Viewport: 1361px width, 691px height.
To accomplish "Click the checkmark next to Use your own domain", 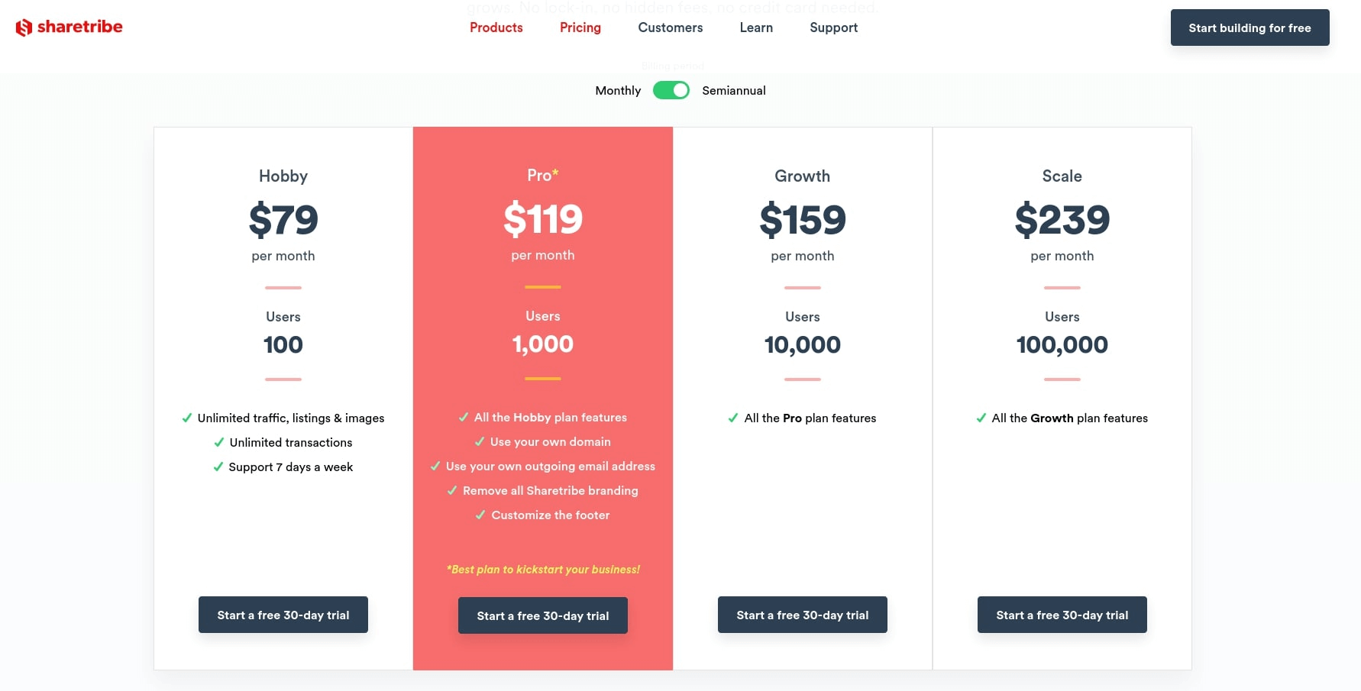I will pyautogui.click(x=479, y=441).
